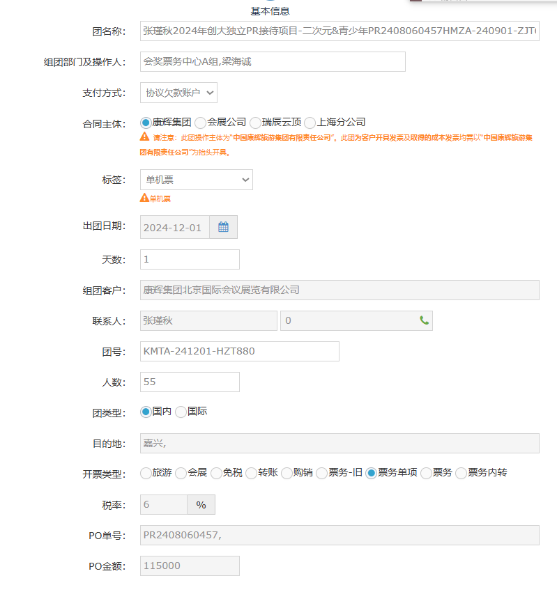The height and width of the screenshot is (592, 557).
Task: Click the warning icon beside 单机票 note
Action: point(144,198)
